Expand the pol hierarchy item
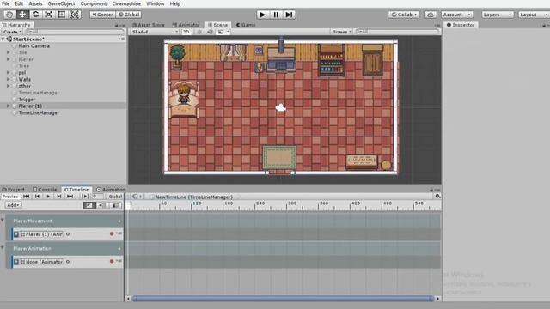 click(x=9, y=72)
